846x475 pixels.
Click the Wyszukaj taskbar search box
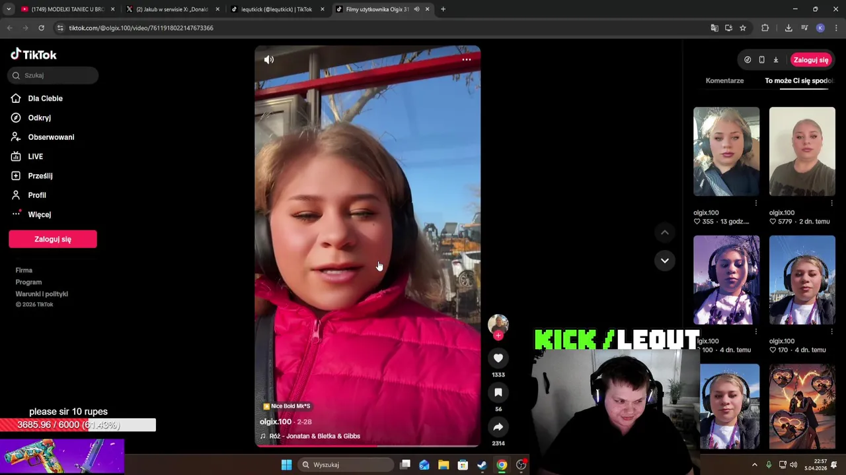pos(346,464)
